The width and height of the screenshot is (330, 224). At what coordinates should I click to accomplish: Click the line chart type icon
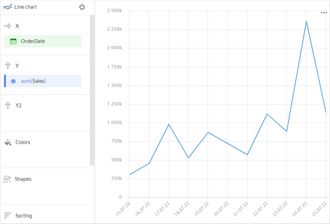pos(8,7)
